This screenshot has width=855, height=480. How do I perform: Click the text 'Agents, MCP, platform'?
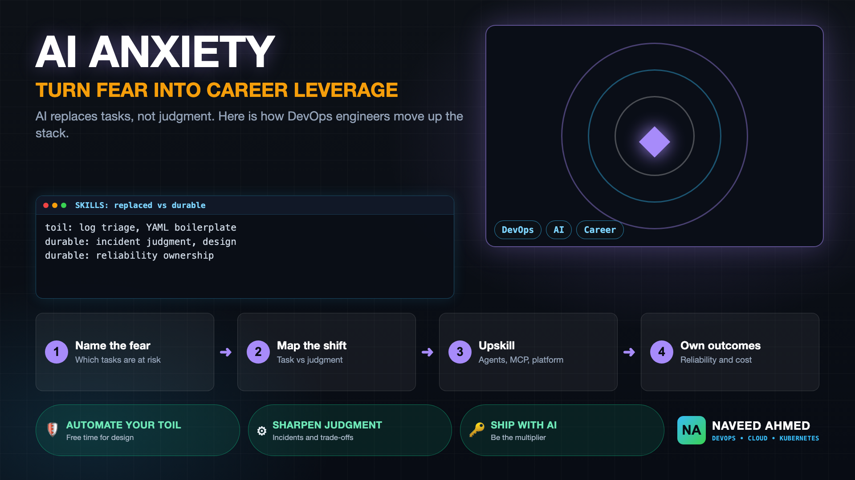(x=521, y=360)
